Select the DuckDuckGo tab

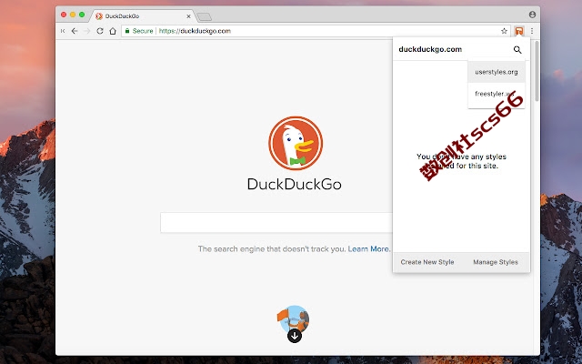(143, 16)
